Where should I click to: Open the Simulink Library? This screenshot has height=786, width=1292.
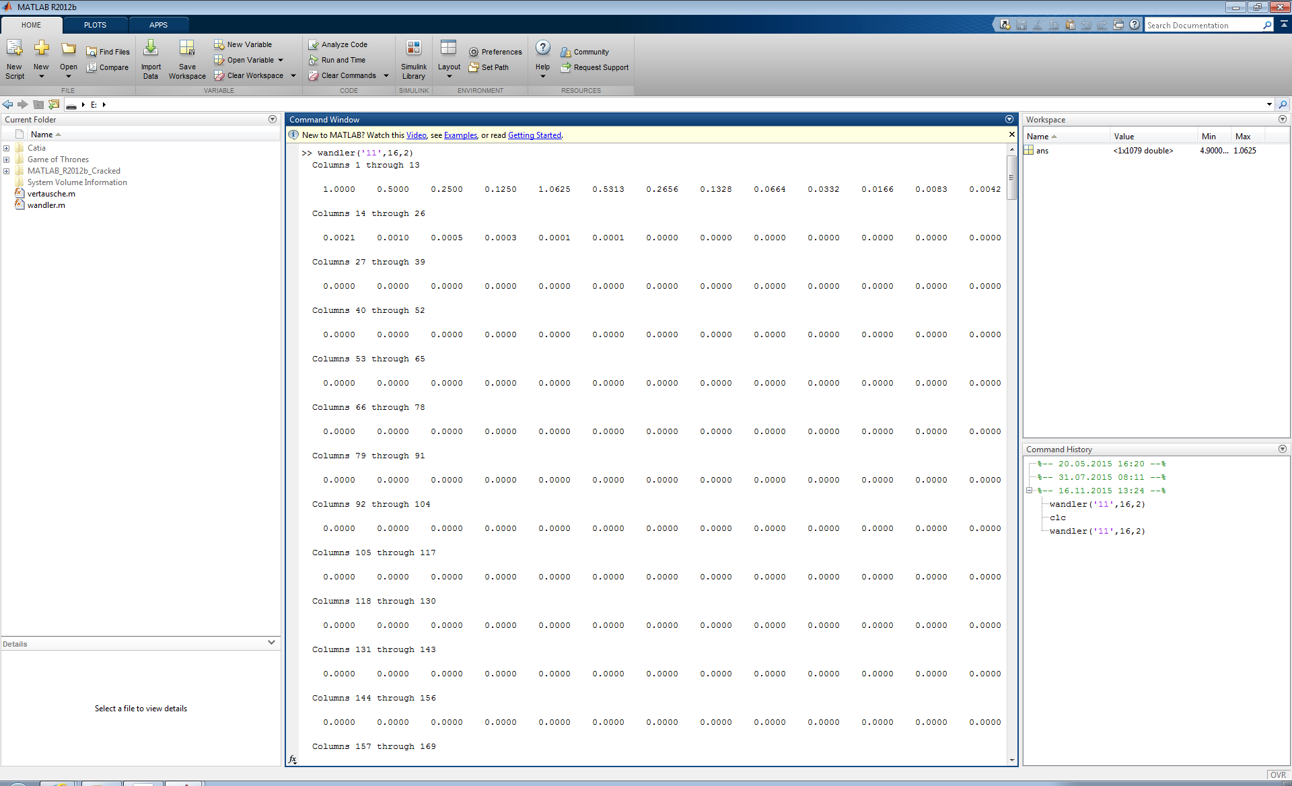[x=414, y=49]
